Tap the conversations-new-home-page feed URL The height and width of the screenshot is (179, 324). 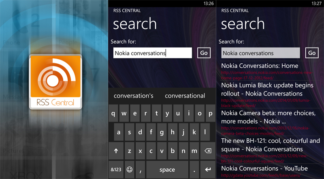point(267,75)
